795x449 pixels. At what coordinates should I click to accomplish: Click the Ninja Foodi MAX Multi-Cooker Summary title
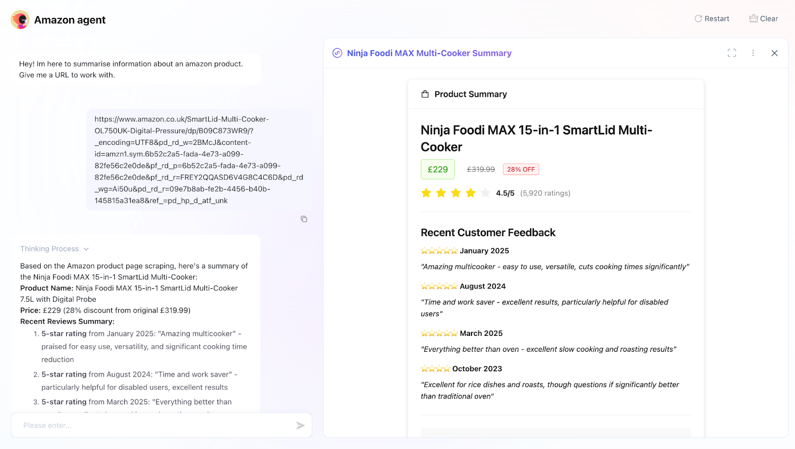(429, 53)
